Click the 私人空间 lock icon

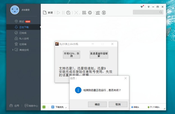(16, 38)
